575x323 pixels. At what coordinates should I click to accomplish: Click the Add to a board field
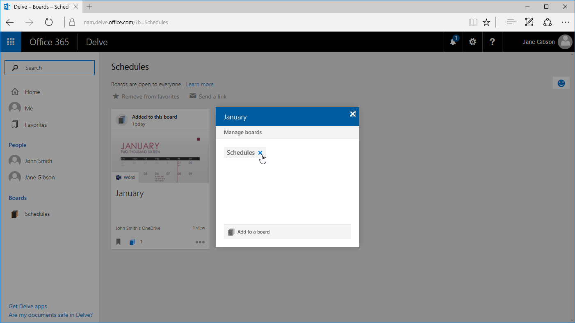pyautogui.click(x=287, y=232)
